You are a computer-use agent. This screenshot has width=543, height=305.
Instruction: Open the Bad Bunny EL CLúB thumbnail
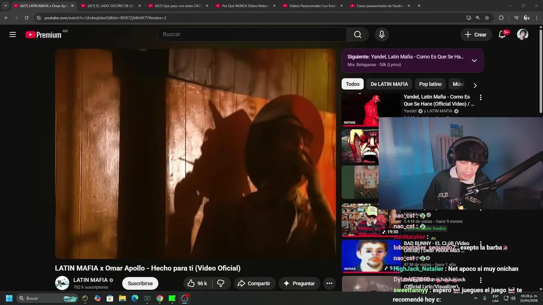point(367,256)
